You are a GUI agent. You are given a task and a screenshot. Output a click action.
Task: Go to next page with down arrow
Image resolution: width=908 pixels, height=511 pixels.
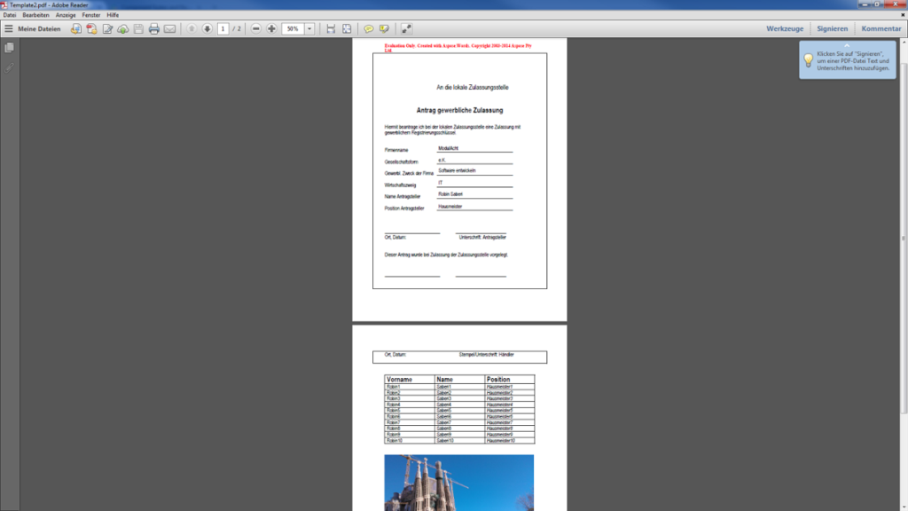207,28
